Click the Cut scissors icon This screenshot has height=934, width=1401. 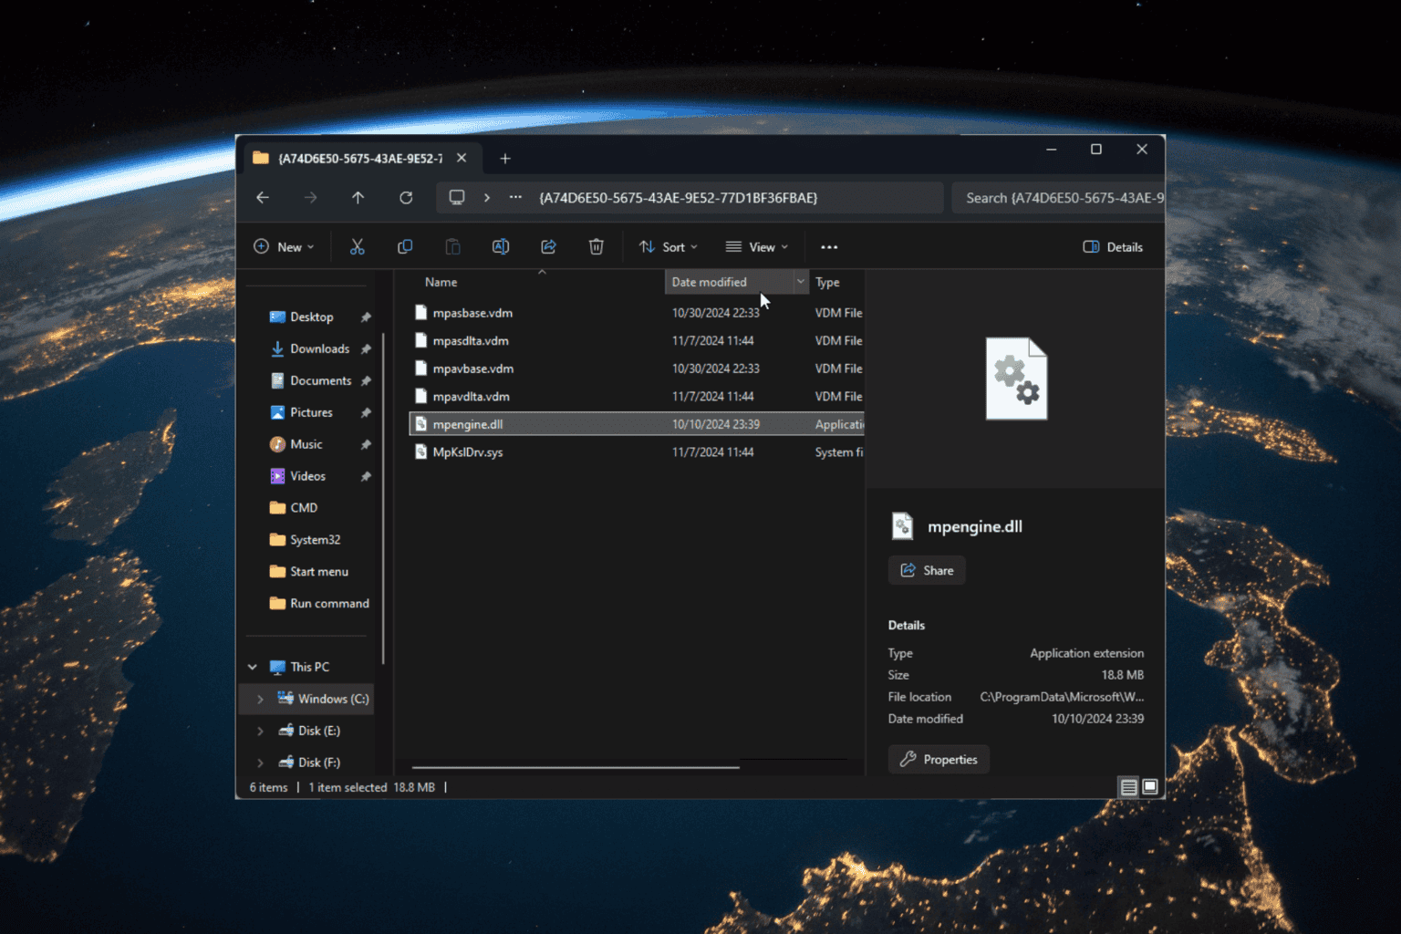pos(357,247)
